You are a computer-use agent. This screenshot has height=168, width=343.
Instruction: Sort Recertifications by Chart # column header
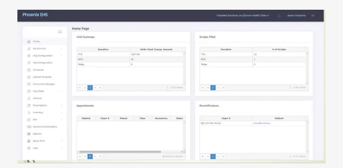[226, 118]
